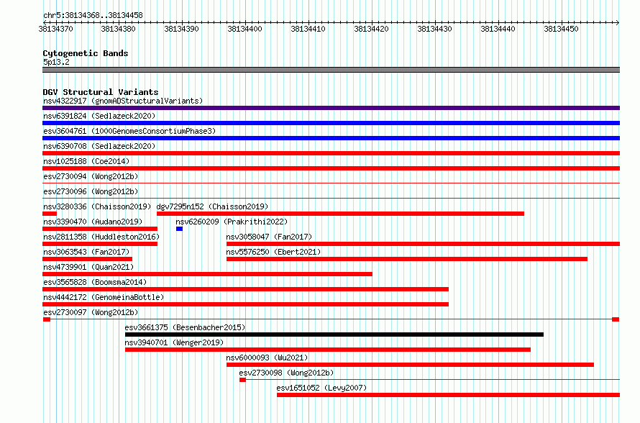Open nsv3390470 (Audano2019) label
640x423 pixels.
(x=93, y=222)
